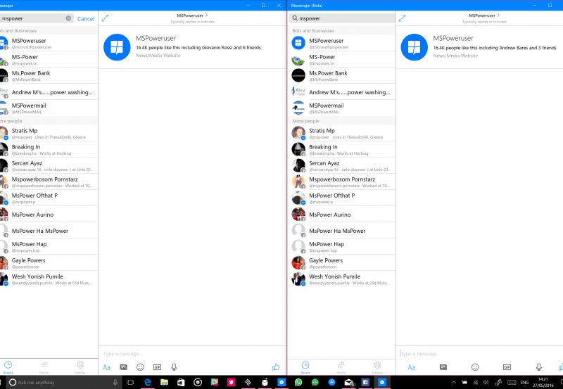Click the photo attachment icon in the Messenger (Beta) window
The width and height of the screenshot is (563, 389).
click(x=443, y=367)
